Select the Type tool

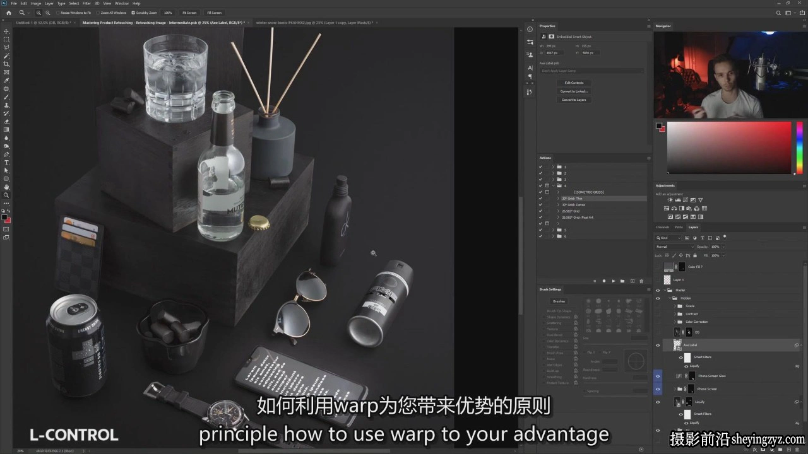click(6, 162)
